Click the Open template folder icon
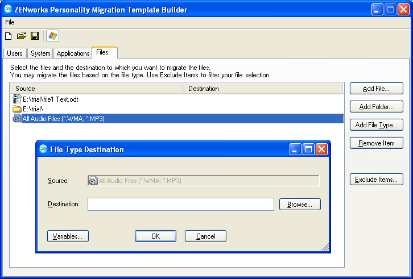 coord(22,36)
